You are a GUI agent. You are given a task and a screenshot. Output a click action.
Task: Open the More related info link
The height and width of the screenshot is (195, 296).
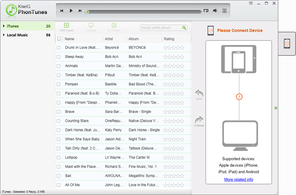pyautogui.click(x=238, y=179)
